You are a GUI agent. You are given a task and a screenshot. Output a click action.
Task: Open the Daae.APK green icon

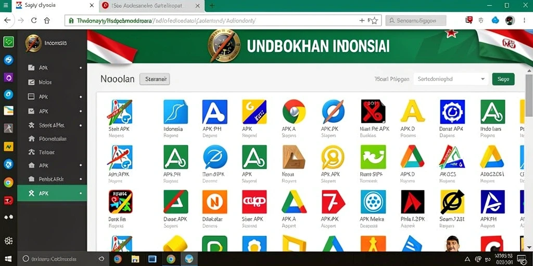175,202
